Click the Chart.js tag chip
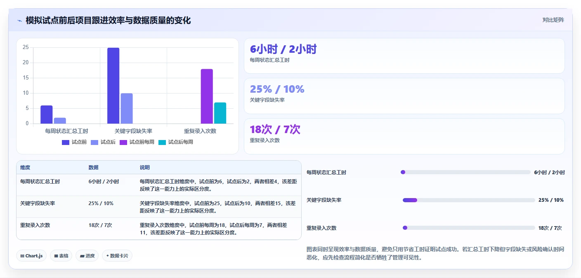 click(x=31, y=256)
